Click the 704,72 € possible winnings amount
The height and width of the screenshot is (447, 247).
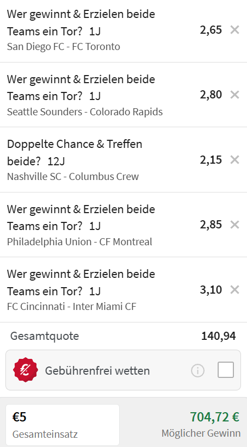(214, 417)
